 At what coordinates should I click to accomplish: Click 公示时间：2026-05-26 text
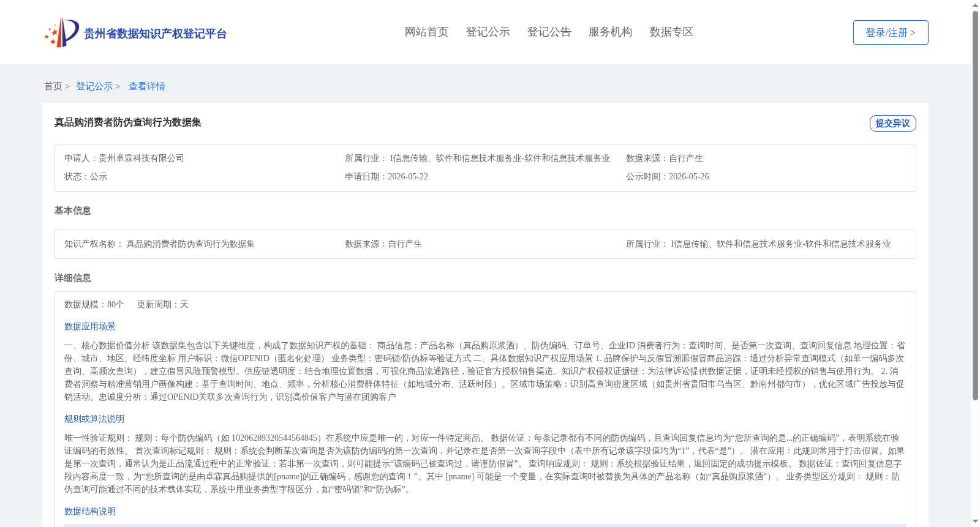coord(668,176)
